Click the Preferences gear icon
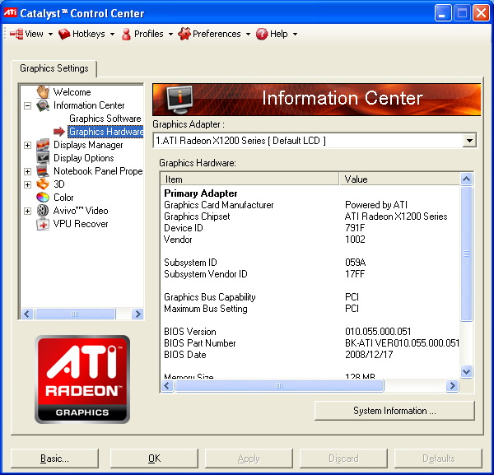This screenshot has width=494, height=475. click(184, 34)
